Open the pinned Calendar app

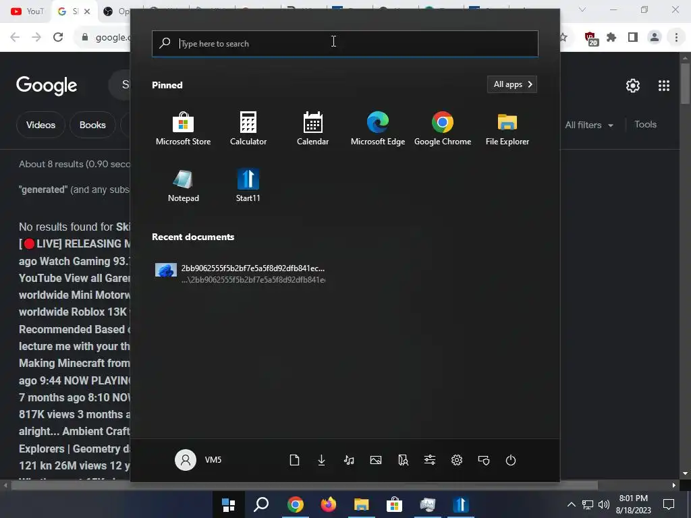coord(313,129)
